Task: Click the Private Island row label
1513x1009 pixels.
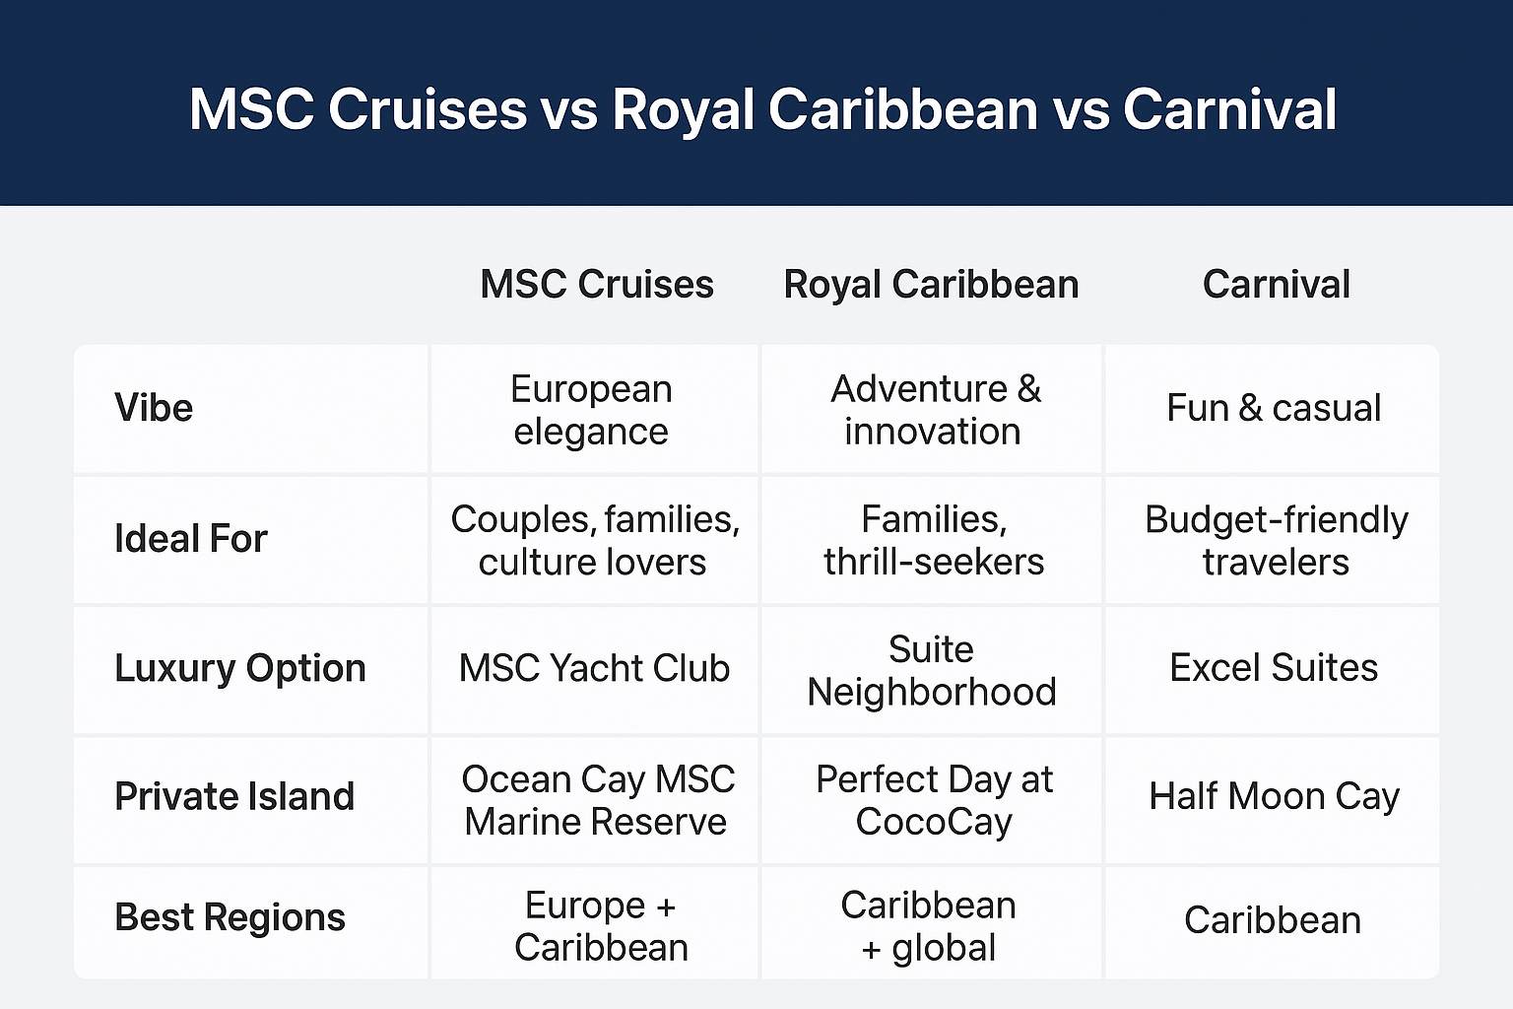Action: 234,796
